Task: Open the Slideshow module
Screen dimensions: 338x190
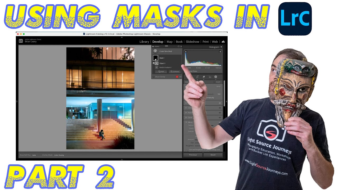Action: (x=193, y=42)
